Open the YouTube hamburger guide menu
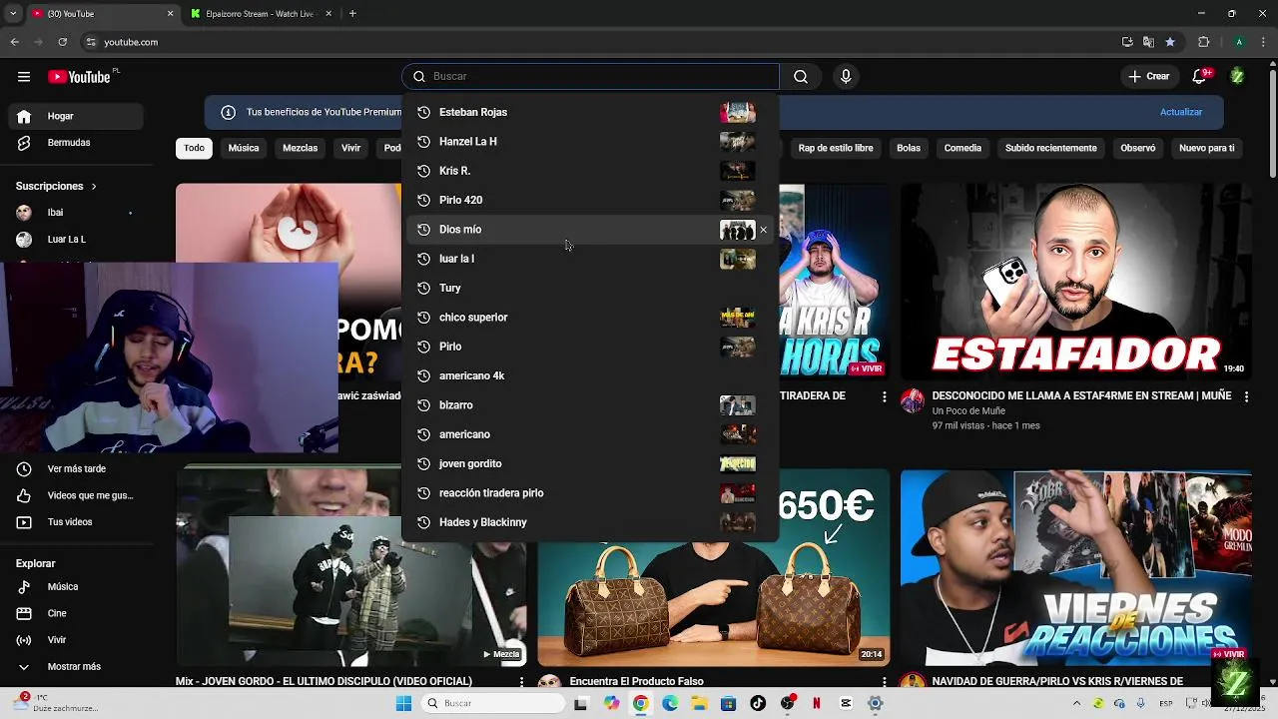 [24, 77]
